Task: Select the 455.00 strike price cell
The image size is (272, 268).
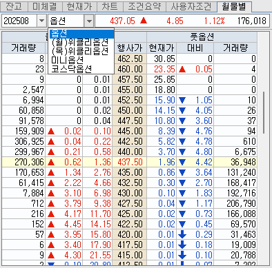Action: (x=130, y=90)
